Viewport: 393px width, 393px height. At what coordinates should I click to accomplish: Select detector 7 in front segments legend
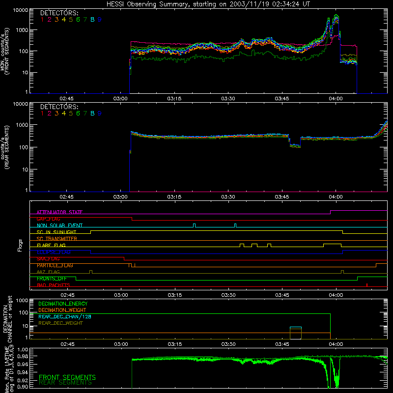tap(85, 20)
